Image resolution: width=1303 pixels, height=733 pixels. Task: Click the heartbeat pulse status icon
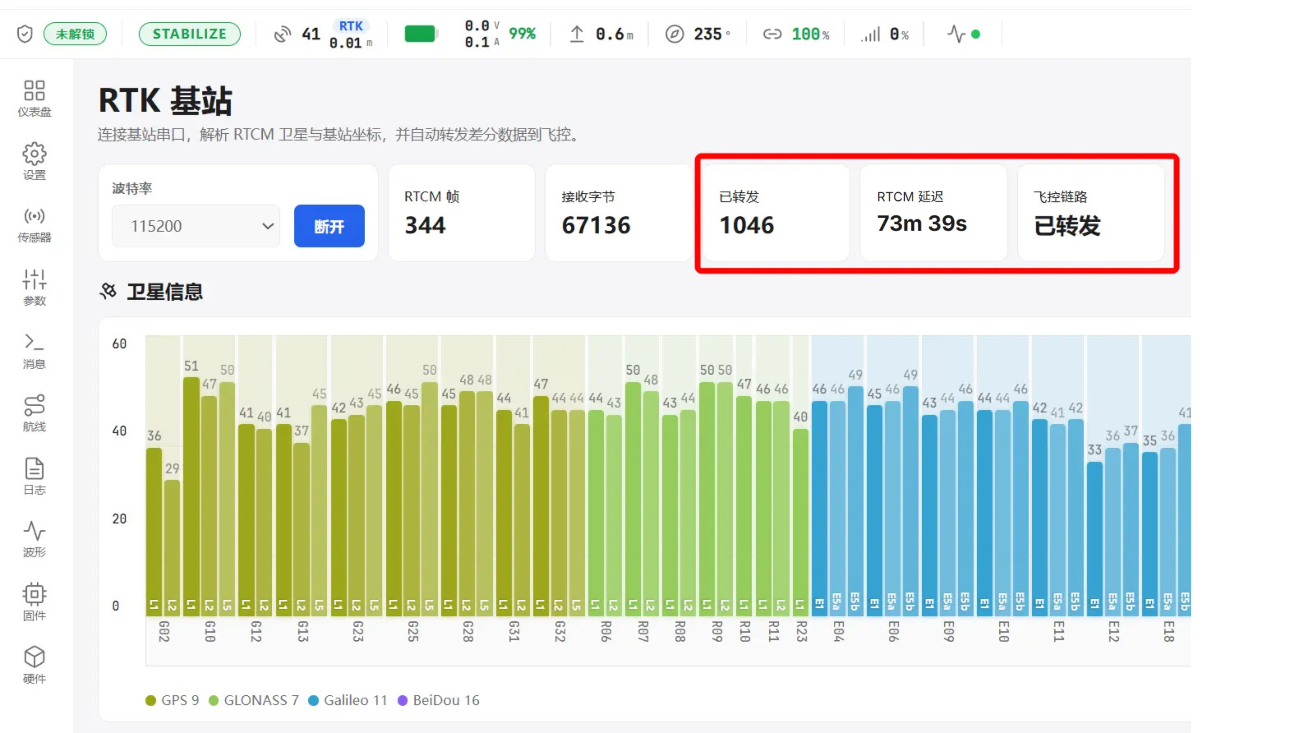coord(956,34)
